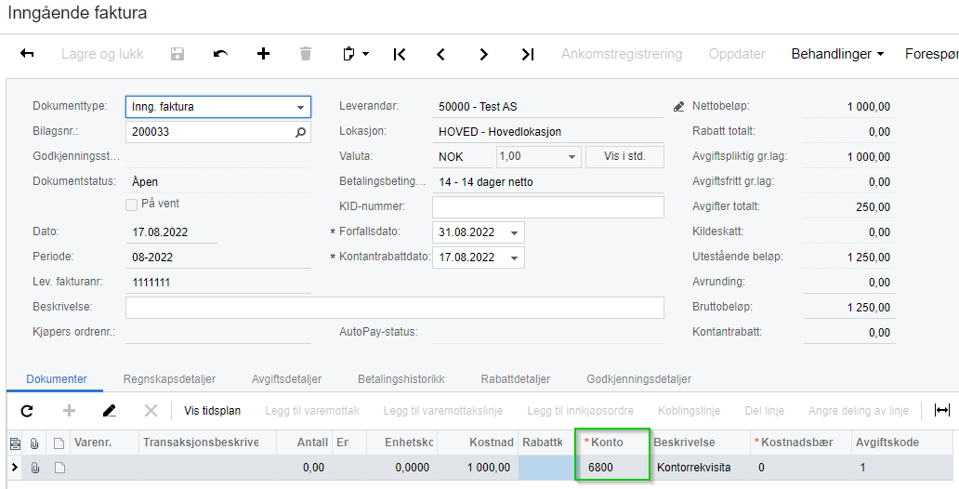Click into the KID-nummer field
This screenshot has width=959, height=489.
(x=548, y=207)
